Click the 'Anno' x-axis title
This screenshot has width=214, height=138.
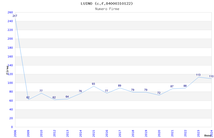click(x=208, y=135)
